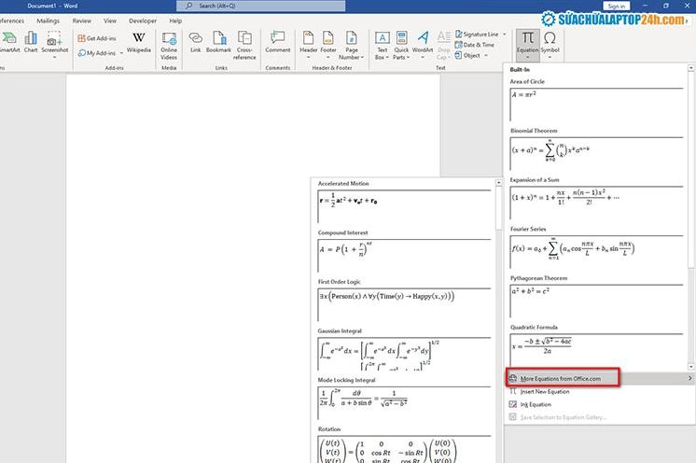Viewport: 696px width, 463px height.
Task: Insert a Chart from the ribbon
Action: click(31, 42)
